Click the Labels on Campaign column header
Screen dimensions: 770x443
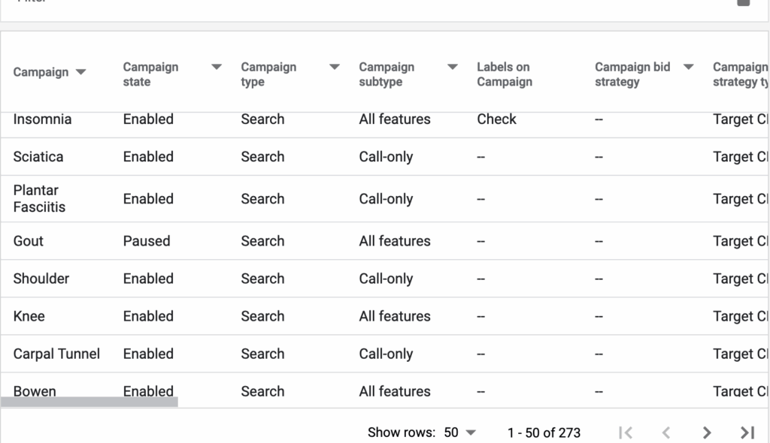(504, 74)
